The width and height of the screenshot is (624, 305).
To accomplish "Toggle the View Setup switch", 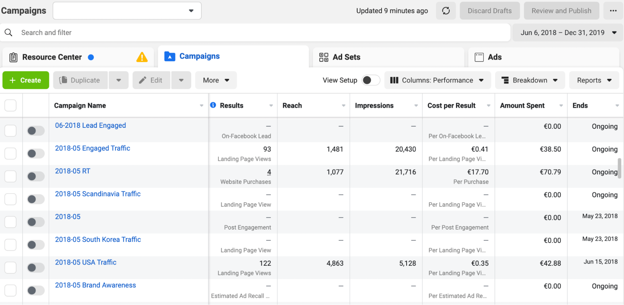I will tap(371, 80).
